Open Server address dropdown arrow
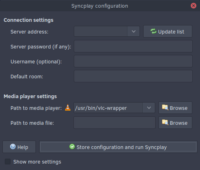200x170 pixels. coord(133,31)
